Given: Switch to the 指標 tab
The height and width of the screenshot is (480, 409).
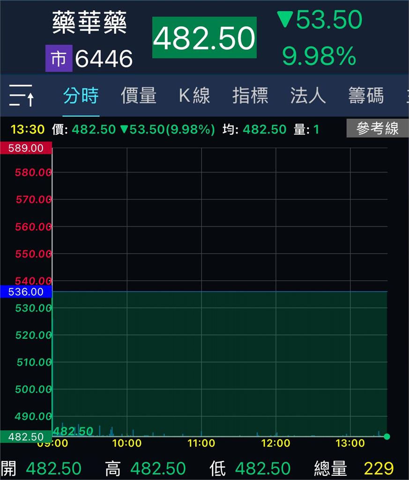Looking at the screenshot, I should [250, 96].
